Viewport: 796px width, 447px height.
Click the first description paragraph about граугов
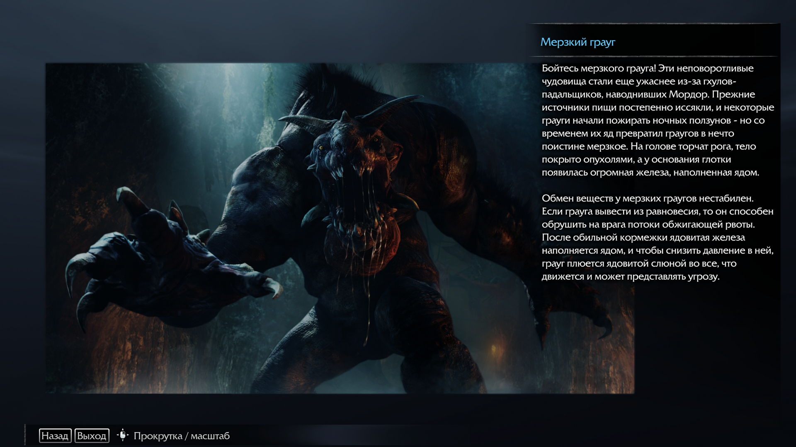pyautogui.click(x=657, y=120)
